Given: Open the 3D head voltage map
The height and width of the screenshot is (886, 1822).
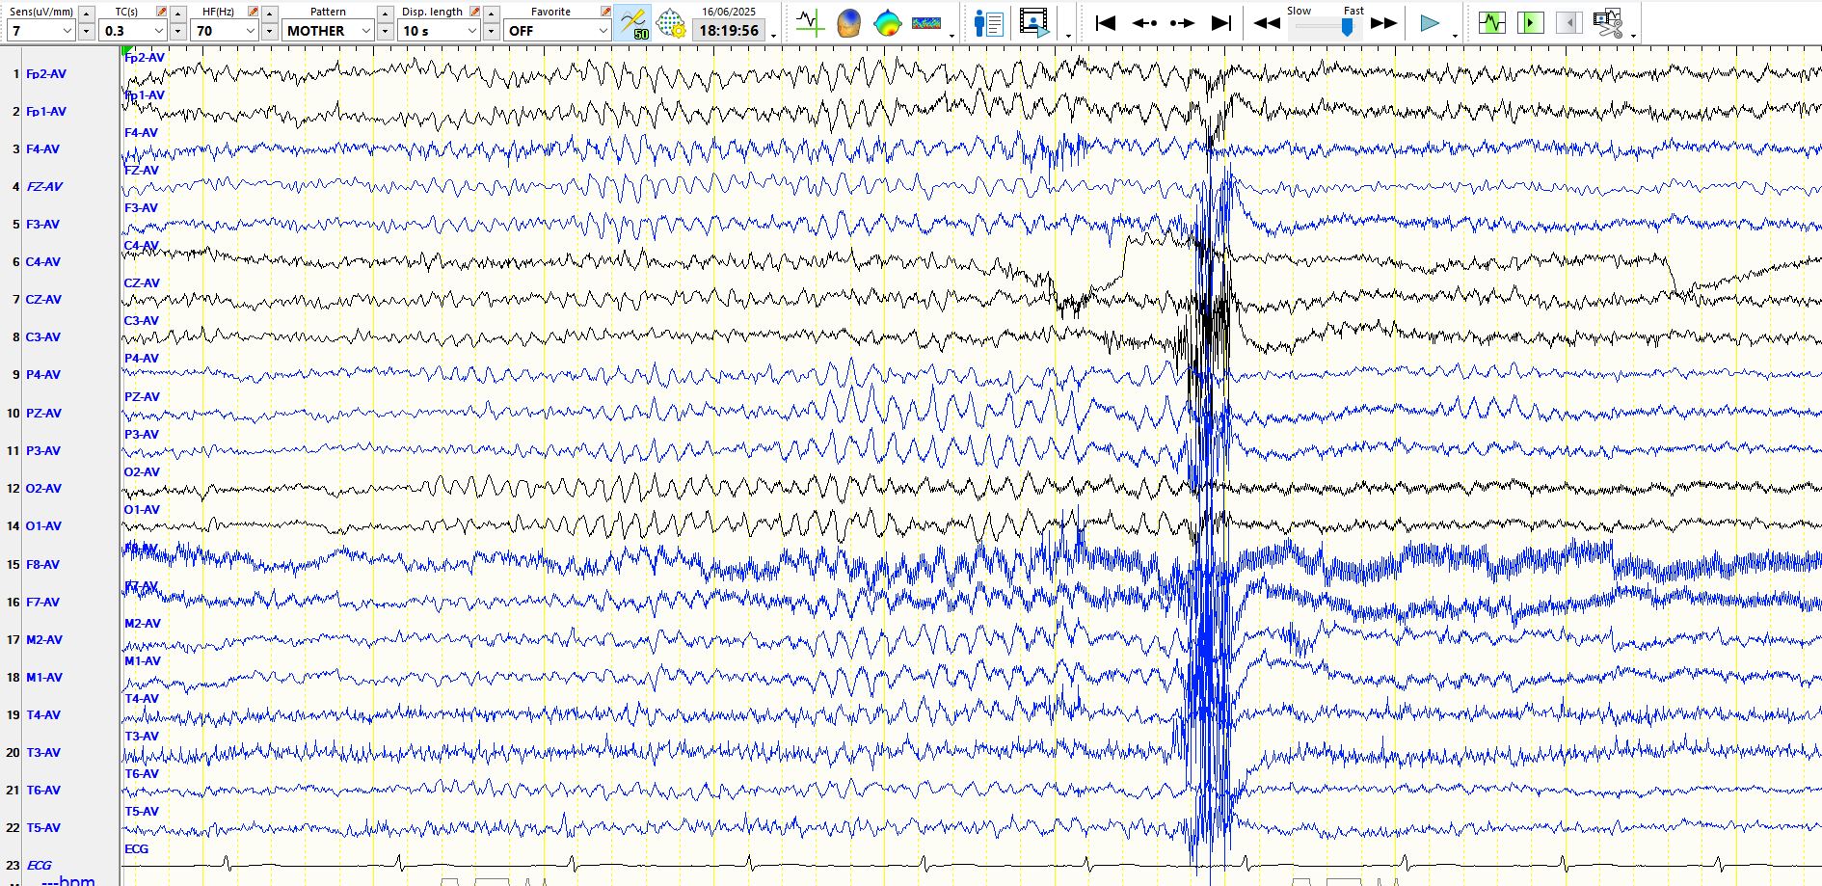Looking at the screenshot, I should pyautogui.click(x=848, y=22).
